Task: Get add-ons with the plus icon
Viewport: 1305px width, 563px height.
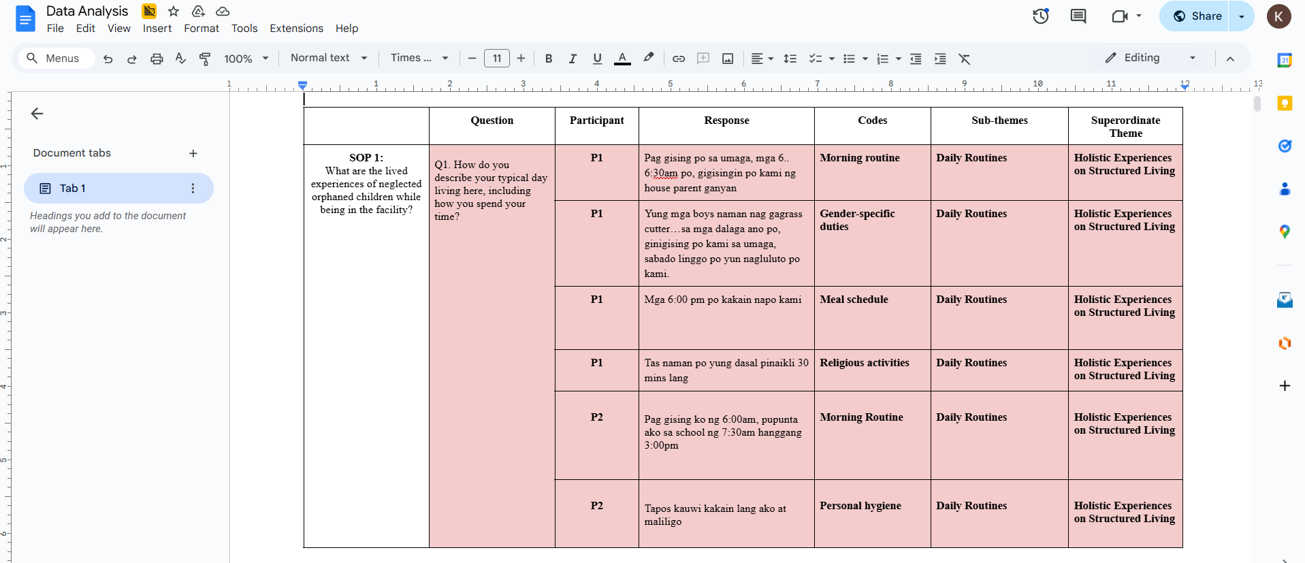Action: point(1285,386)
